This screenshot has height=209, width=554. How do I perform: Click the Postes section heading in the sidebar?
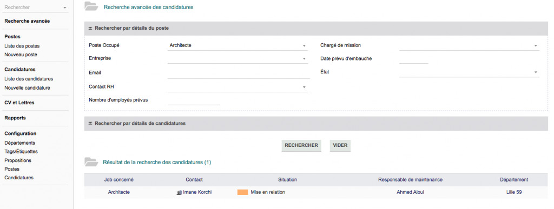click(12, 37)
